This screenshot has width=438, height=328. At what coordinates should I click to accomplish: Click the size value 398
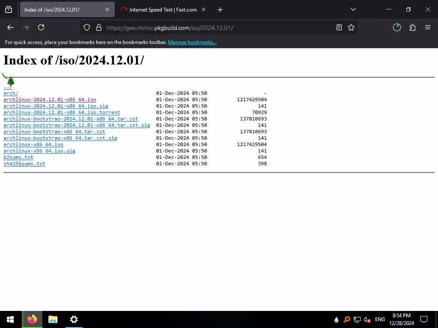(x=262, y=164)
